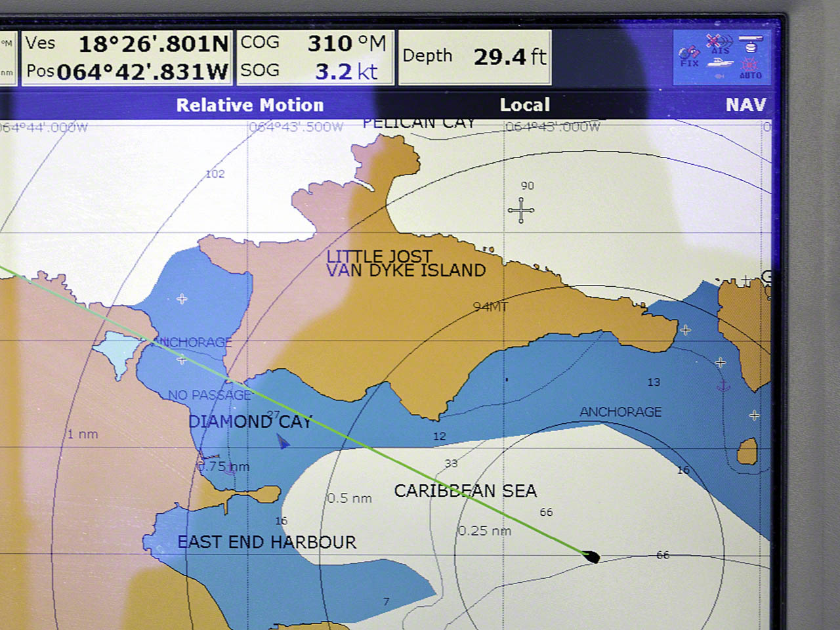Image resolution: width=840 pixels, height=630 pixels.
Task: Open the Vessel Position data box
Action: tap(126, 57)
